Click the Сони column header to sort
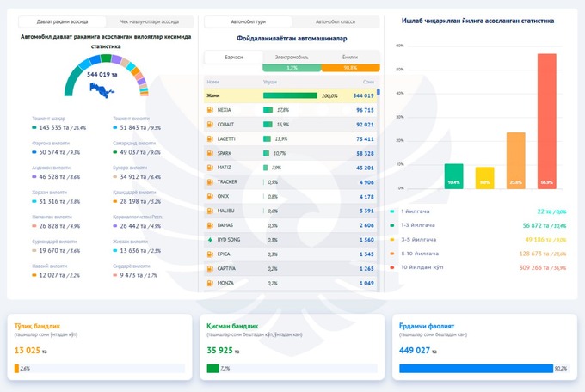 [x=368, y=81]
